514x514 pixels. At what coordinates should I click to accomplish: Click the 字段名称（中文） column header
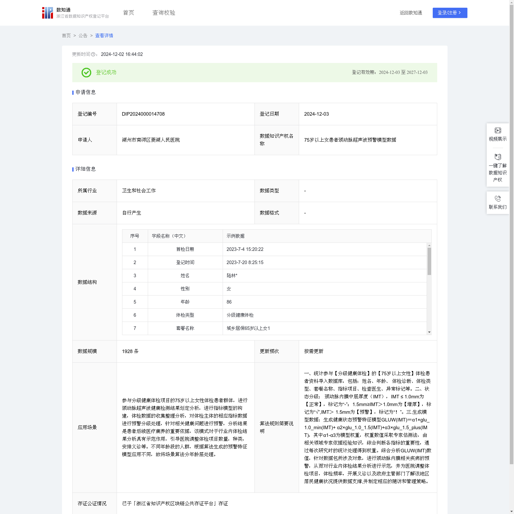point(169,236)
